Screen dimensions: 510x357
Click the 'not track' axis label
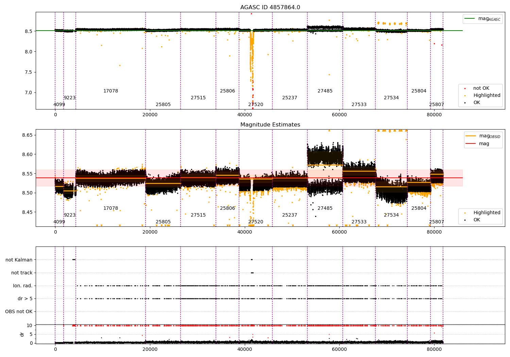pos(22,273)
